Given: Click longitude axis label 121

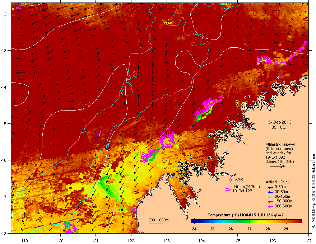Looking at the screenshot, I should (96, 240).
